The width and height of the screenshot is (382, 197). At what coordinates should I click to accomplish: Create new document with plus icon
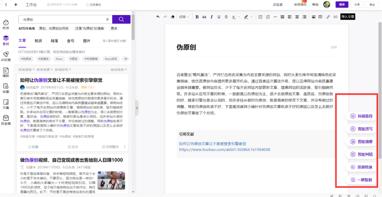pyautogui.click(x=16, y=5)
